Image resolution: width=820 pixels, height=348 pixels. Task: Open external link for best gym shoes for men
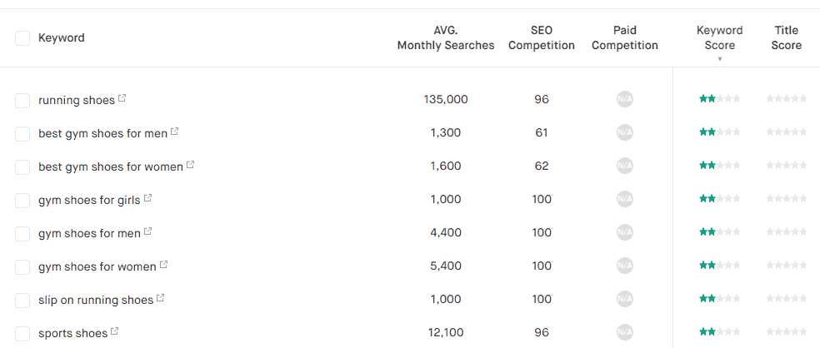(175, 132)
